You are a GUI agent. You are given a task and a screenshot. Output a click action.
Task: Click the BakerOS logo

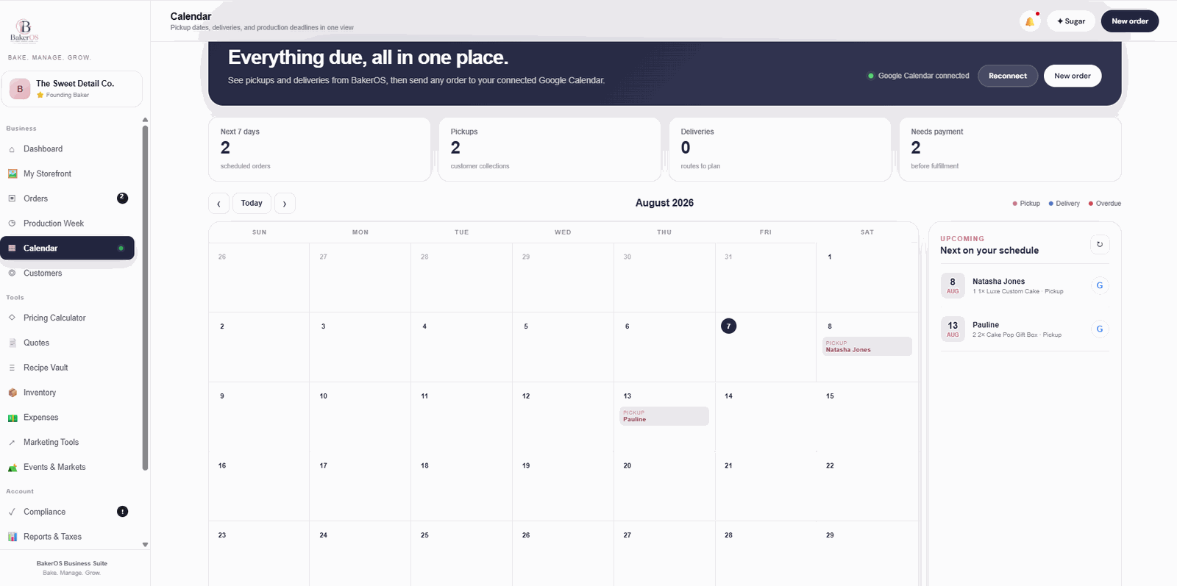[x=24, y=30]
